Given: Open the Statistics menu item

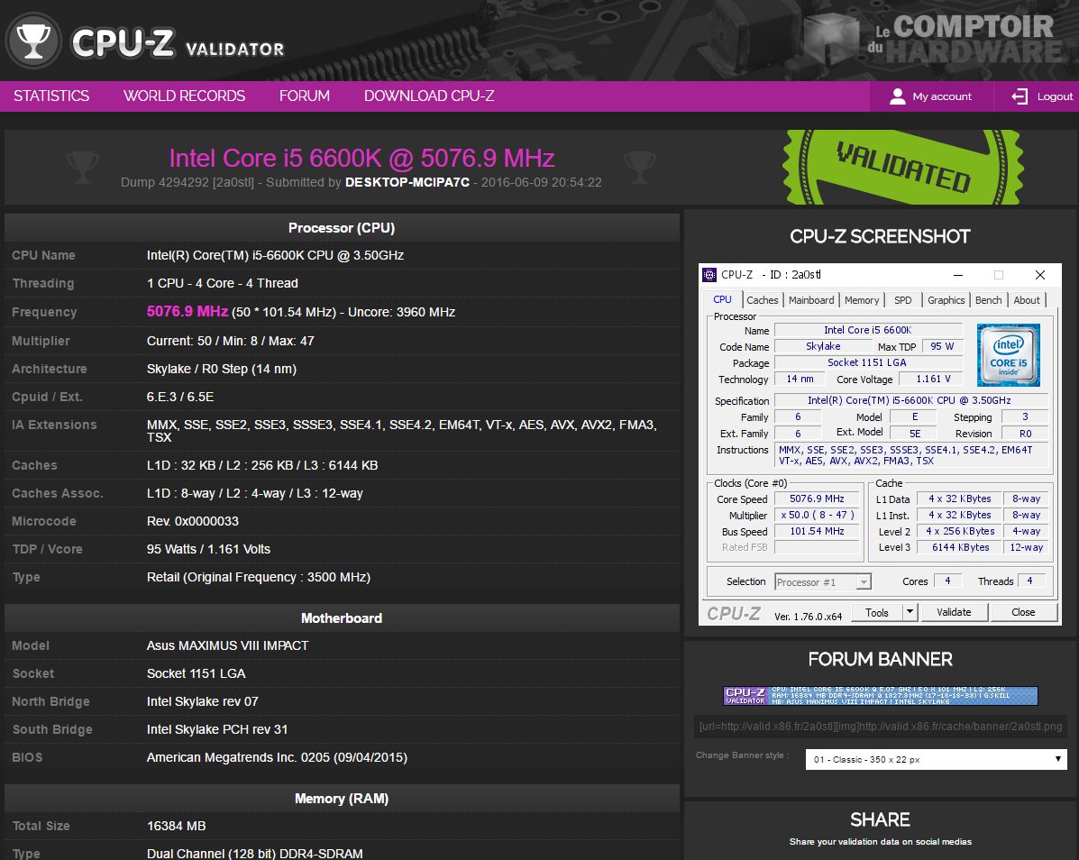Looking at the screenshot, I should click(51, 96).
